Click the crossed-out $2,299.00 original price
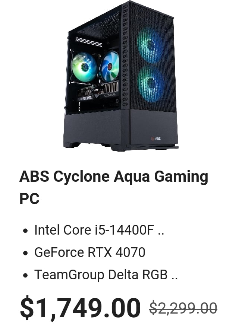 coord(183,308)
